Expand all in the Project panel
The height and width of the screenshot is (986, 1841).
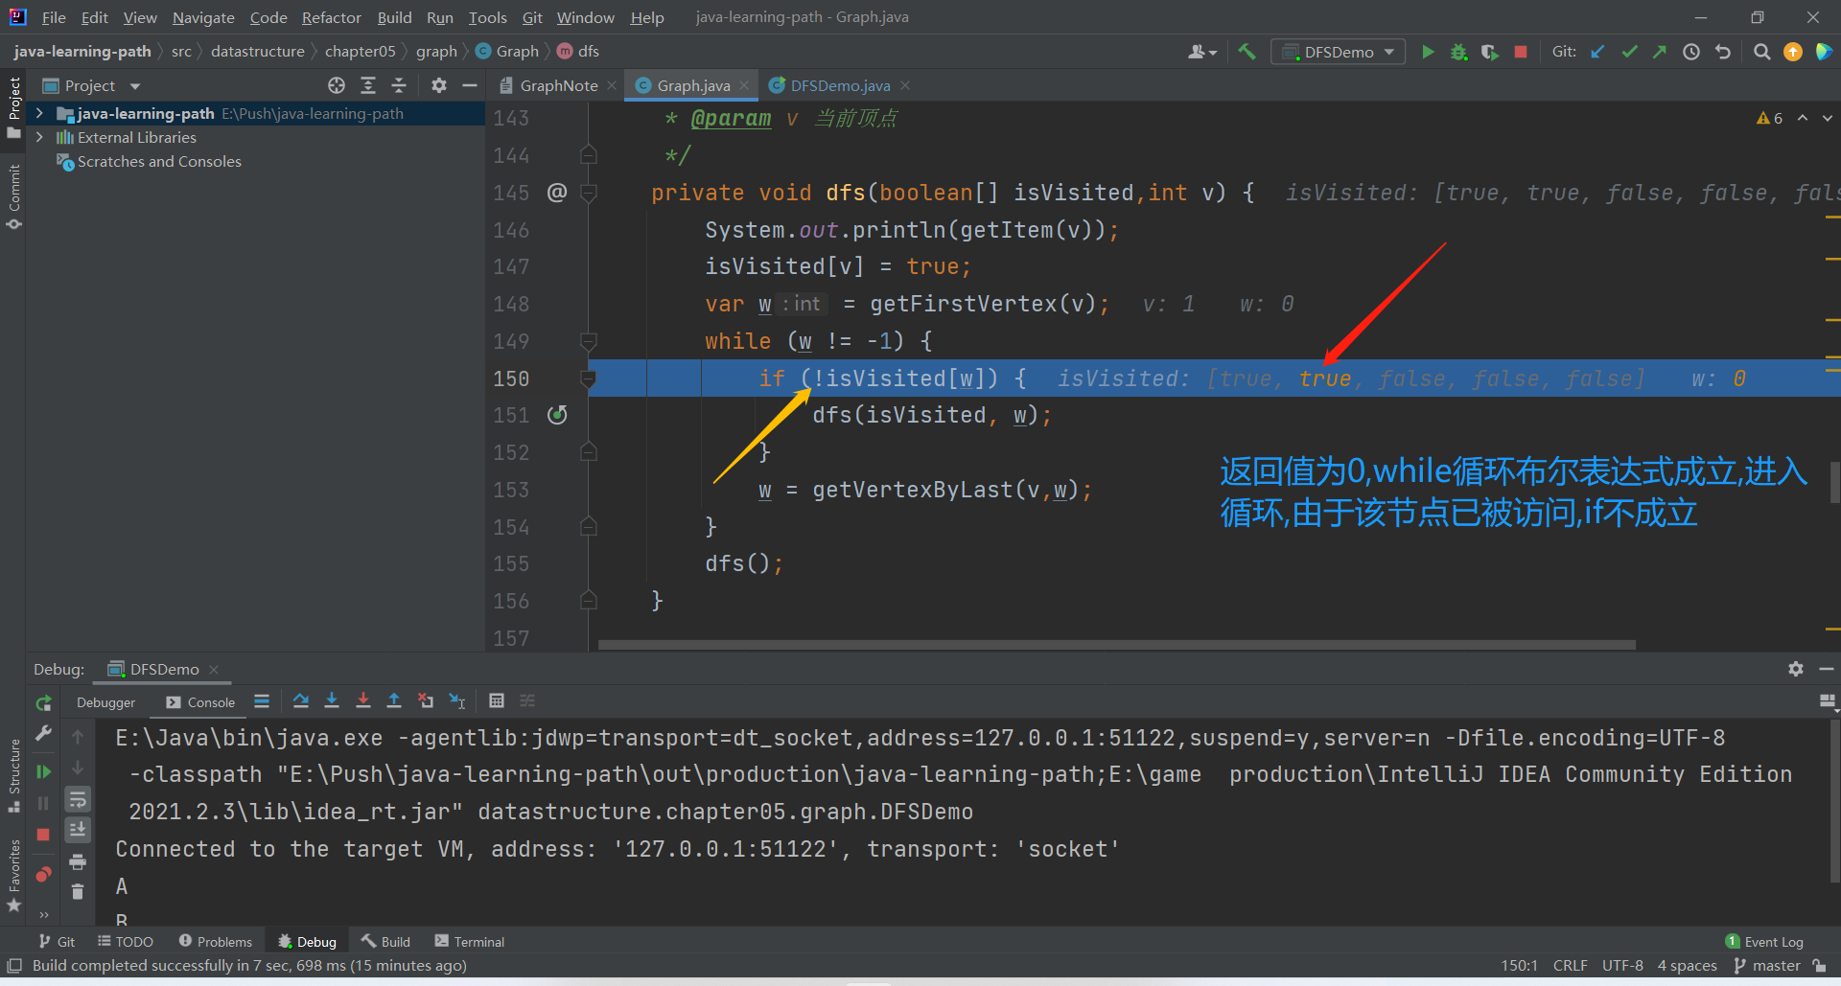click(x=368, y=85)
